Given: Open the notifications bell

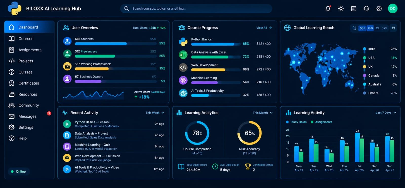Looking at the screenshot, I should [328, 8].
